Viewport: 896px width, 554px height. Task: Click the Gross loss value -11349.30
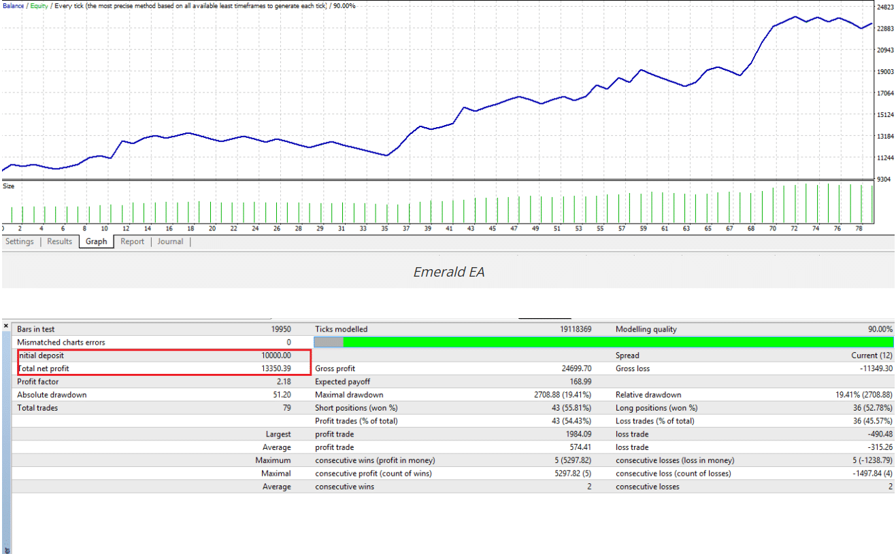pyautogui.click(x=872, y=368)
